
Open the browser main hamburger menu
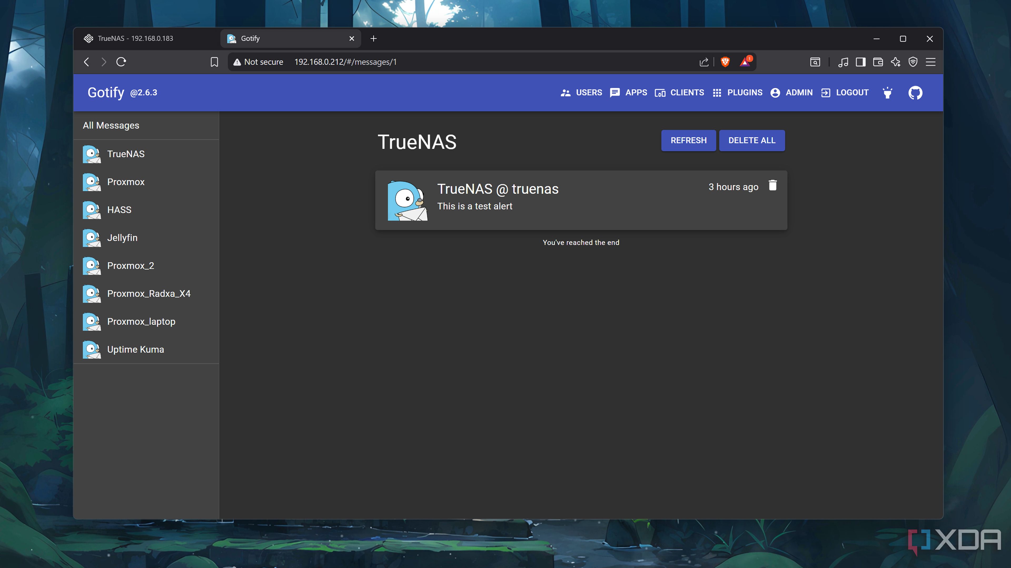930,62
